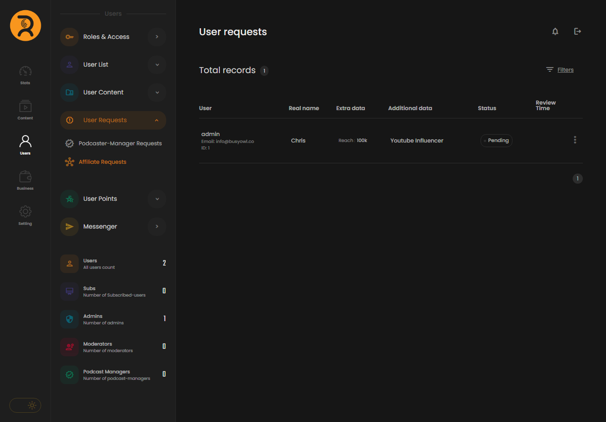Collapse the User Requests section
606x422 pixels.
pyautogui.click(x=157, y=120)
